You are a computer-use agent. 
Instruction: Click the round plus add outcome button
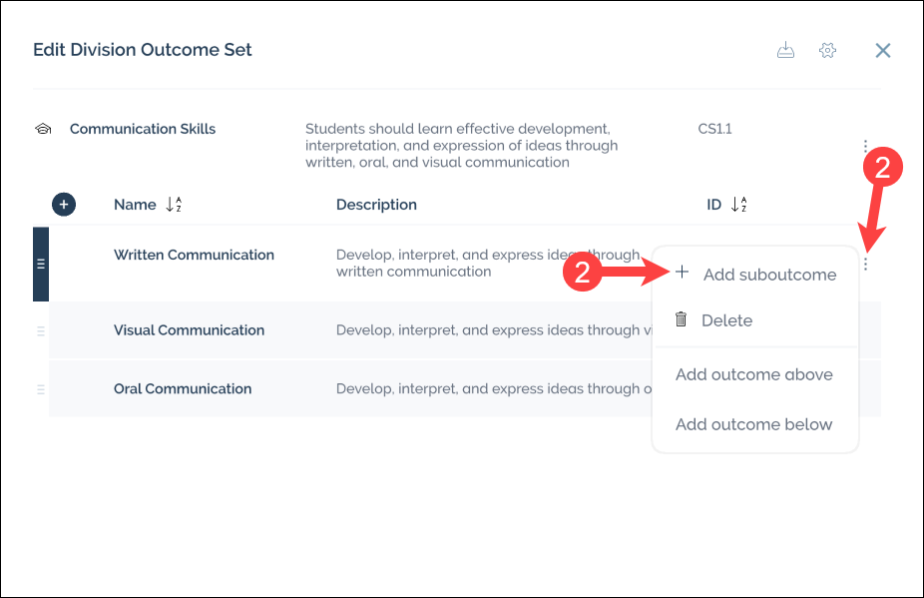click(64, 205)
